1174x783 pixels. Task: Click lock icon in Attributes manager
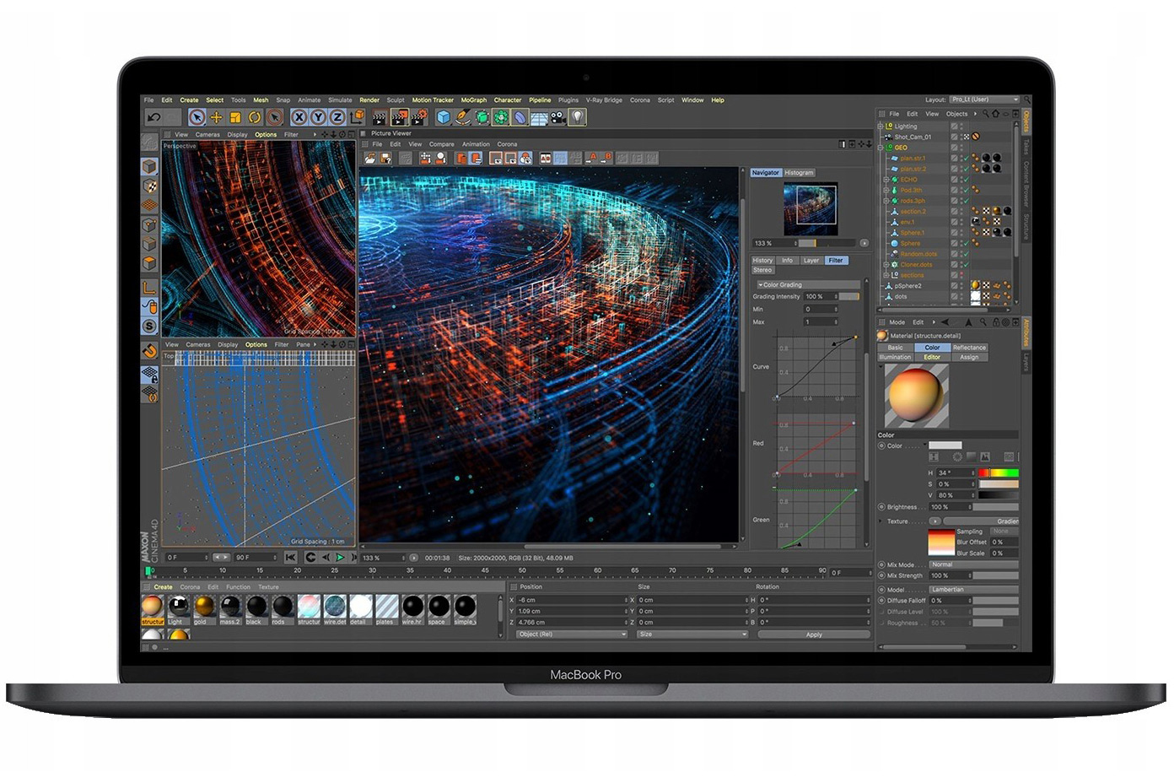996,322
